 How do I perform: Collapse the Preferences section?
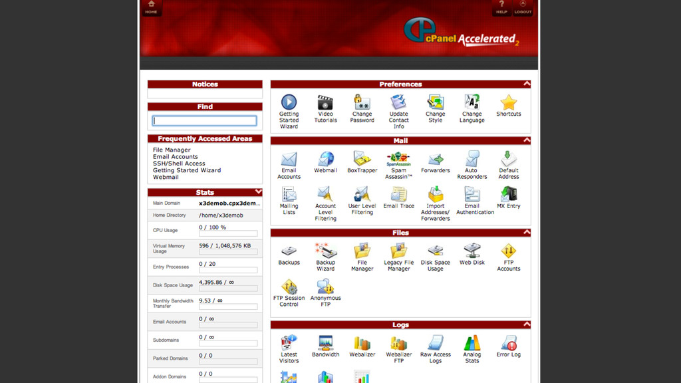click(x=527, y=83)
